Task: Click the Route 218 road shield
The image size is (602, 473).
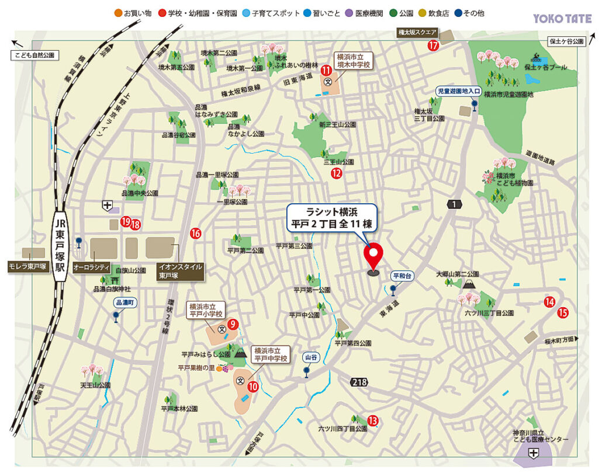Action: point(359,382)
